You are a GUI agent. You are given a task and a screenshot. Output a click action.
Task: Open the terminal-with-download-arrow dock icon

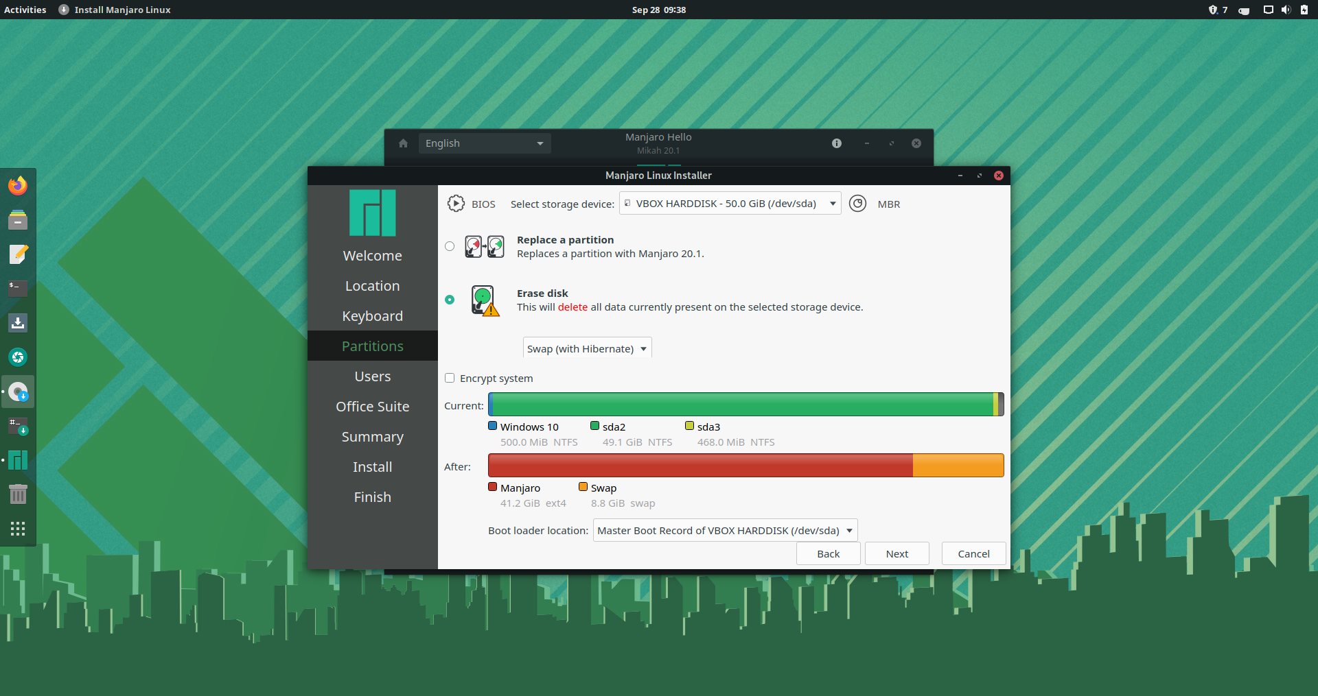(x=18, y=427)
